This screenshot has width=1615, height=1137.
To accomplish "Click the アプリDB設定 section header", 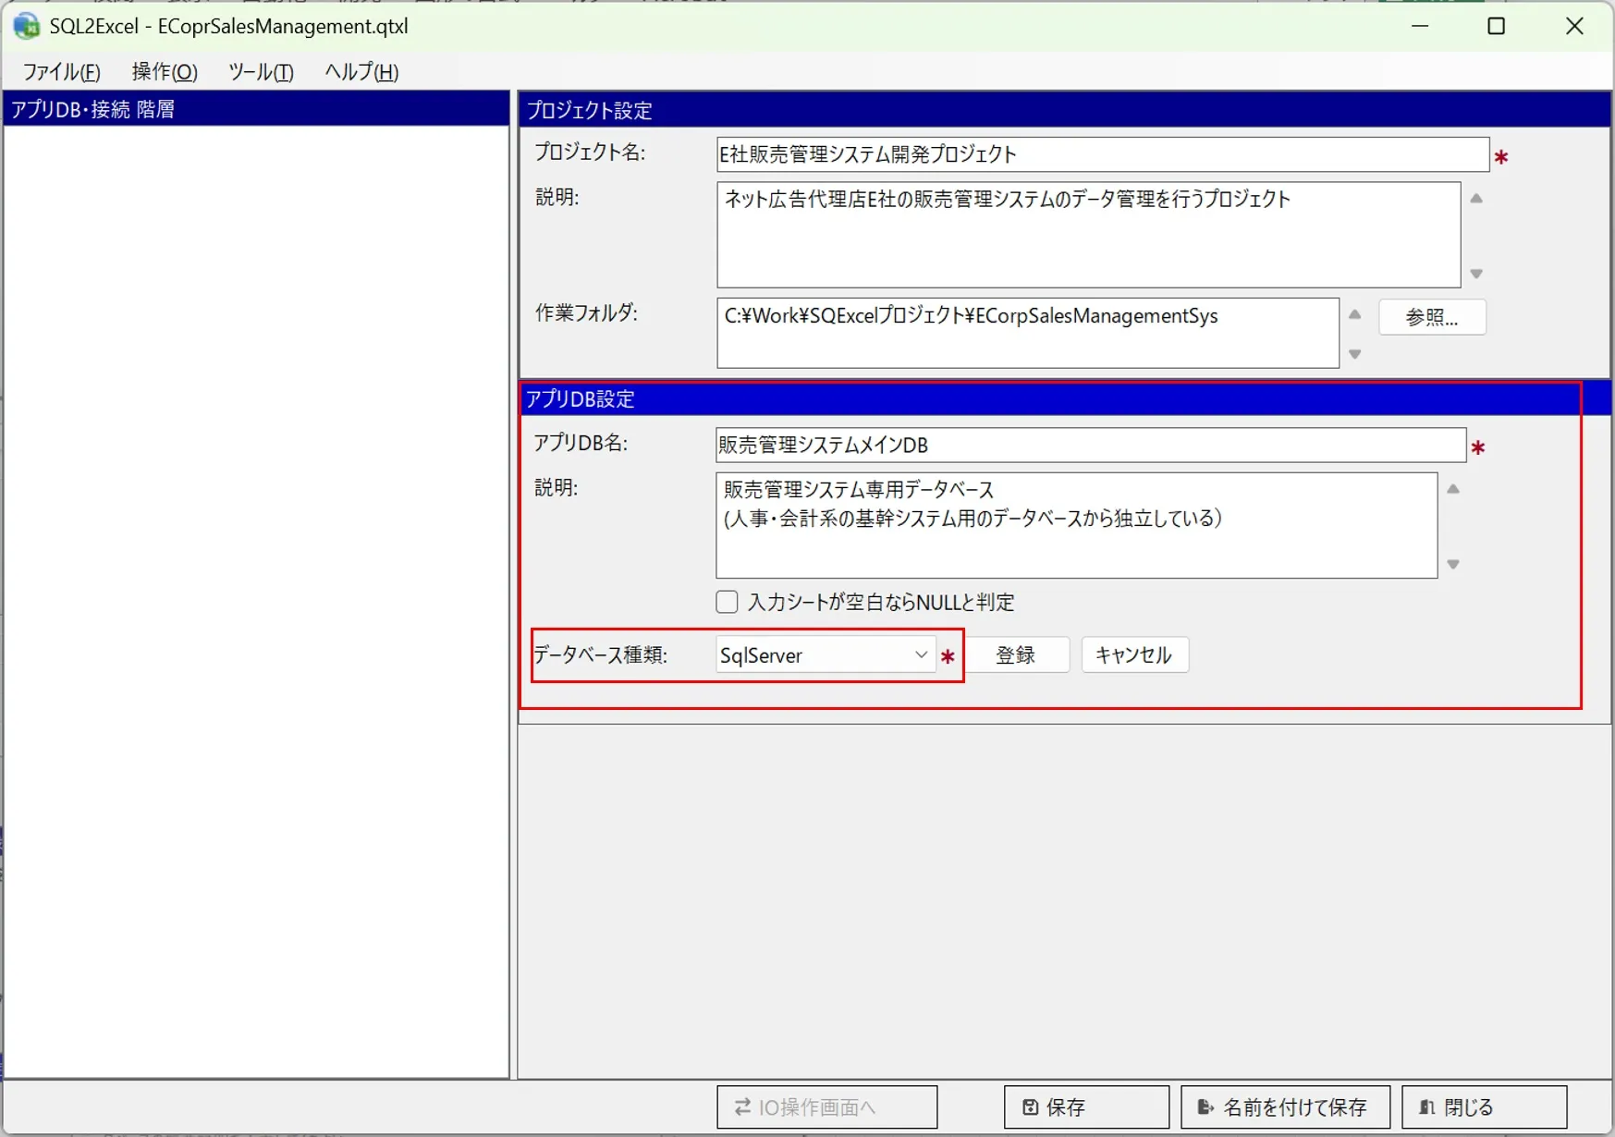I will [x=1065, y=398].
